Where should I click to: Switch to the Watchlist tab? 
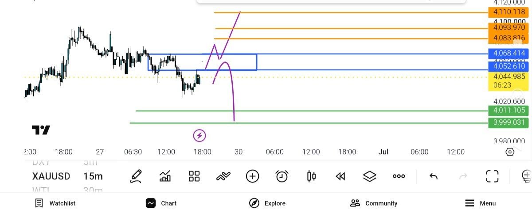tap(55, 203)
